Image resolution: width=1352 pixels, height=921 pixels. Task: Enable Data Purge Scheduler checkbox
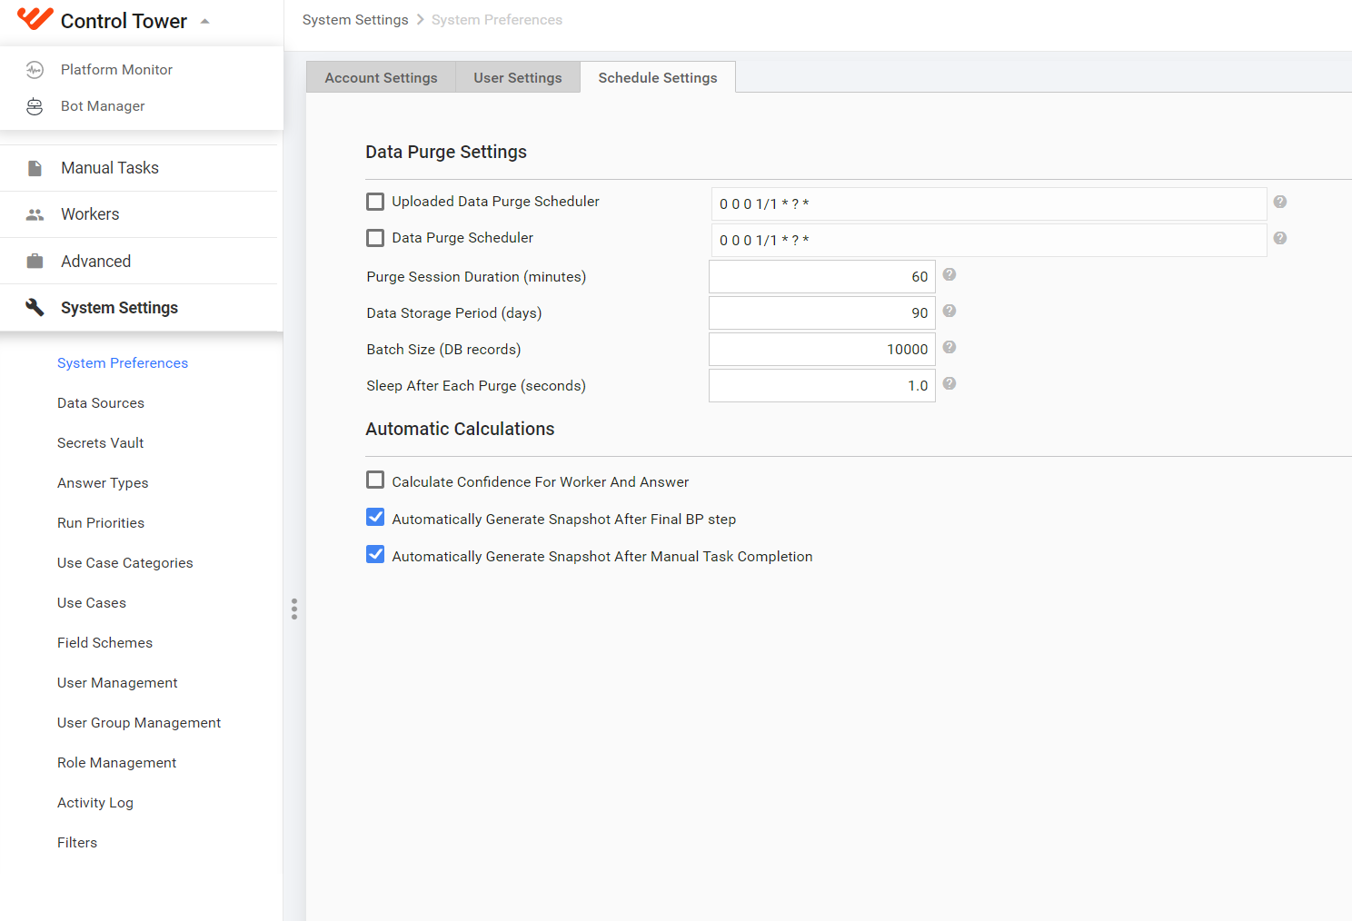click(x=375, y=238)
